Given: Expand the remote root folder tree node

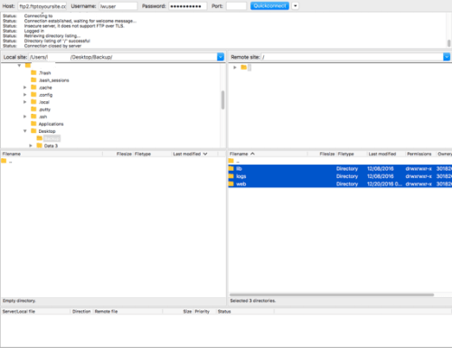Looking at the screenshot, I should click(235, 67).
